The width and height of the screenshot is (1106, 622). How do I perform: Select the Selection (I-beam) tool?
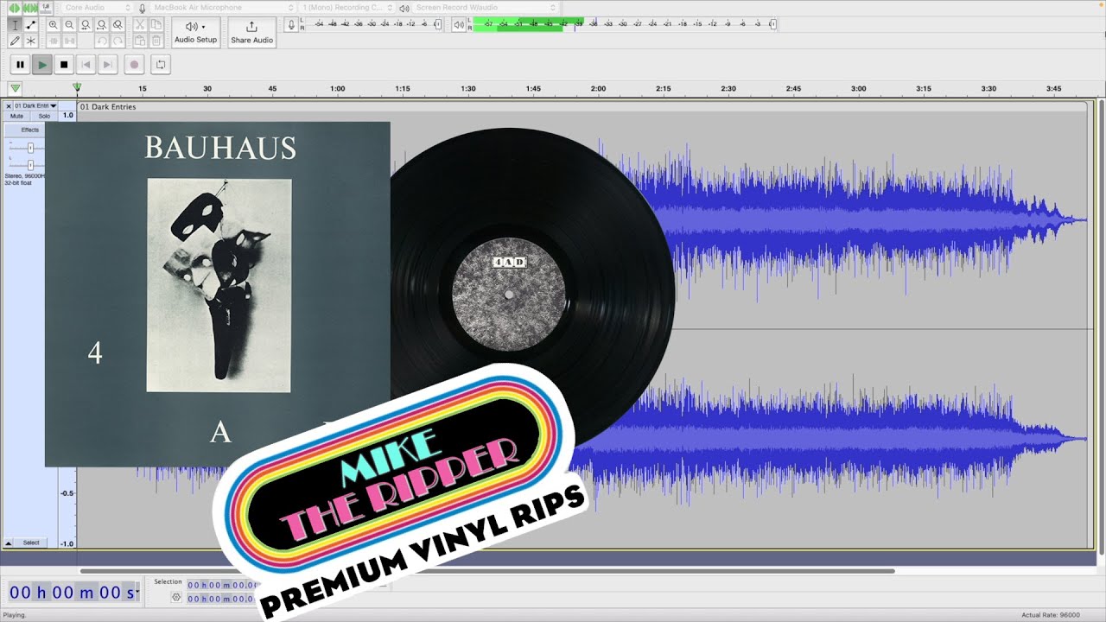(15, 25)
